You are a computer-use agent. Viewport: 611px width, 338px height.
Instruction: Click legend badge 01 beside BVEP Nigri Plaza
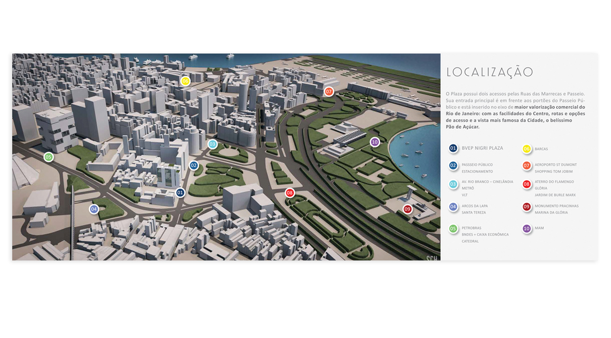pos(453,148)
